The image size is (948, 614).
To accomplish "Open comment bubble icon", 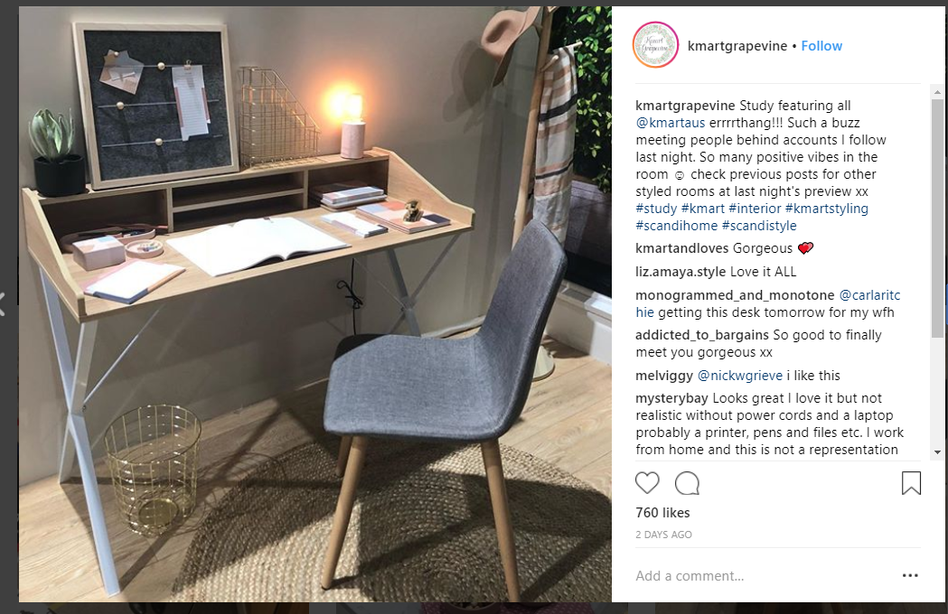I will pyautogui.click(x=687, y=483).
